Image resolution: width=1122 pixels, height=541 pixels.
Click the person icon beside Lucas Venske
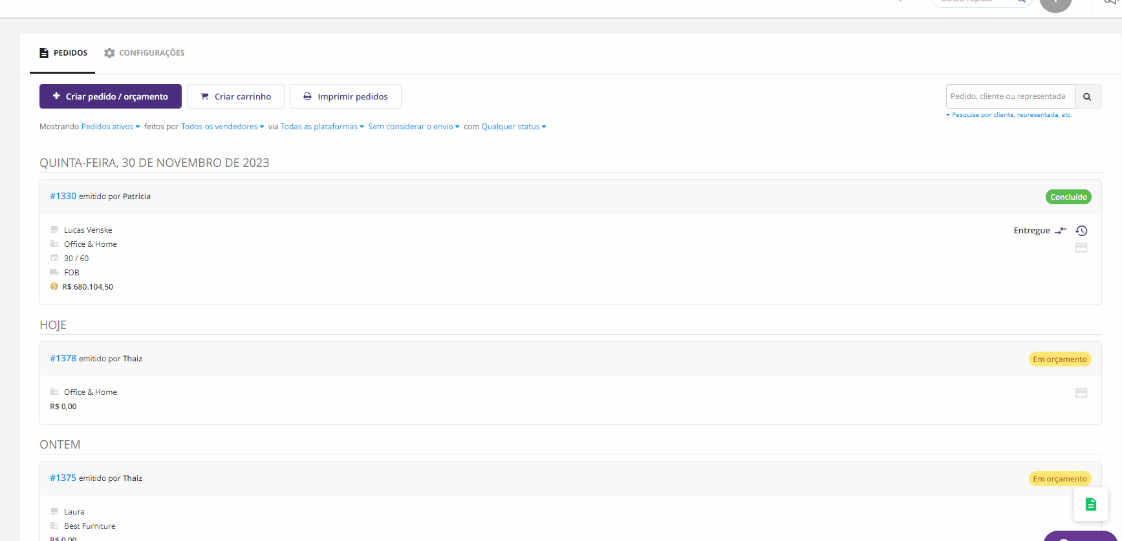pyautogui.click(x=54, y=229)
